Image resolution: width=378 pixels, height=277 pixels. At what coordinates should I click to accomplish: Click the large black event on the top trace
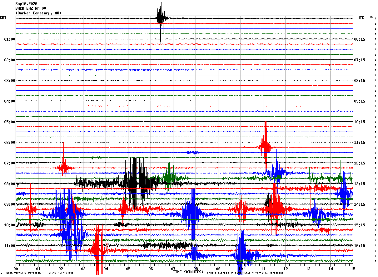coord(161,19)
